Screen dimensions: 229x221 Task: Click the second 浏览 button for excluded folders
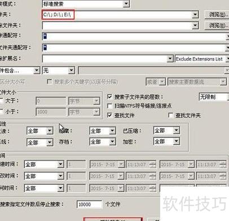click(217, 25)
